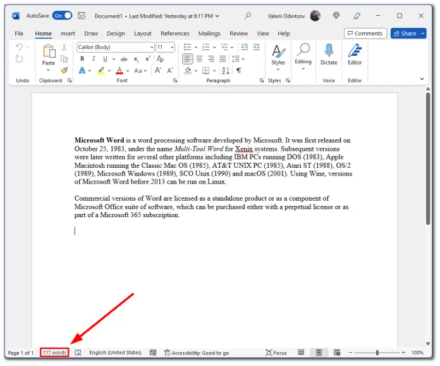Click the Shading paint bucket icon
Viewport: 440px width, 366px height.
tap(188, 70)
